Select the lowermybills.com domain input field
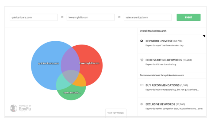Screen dimensions: 210x121 (91, 17)
